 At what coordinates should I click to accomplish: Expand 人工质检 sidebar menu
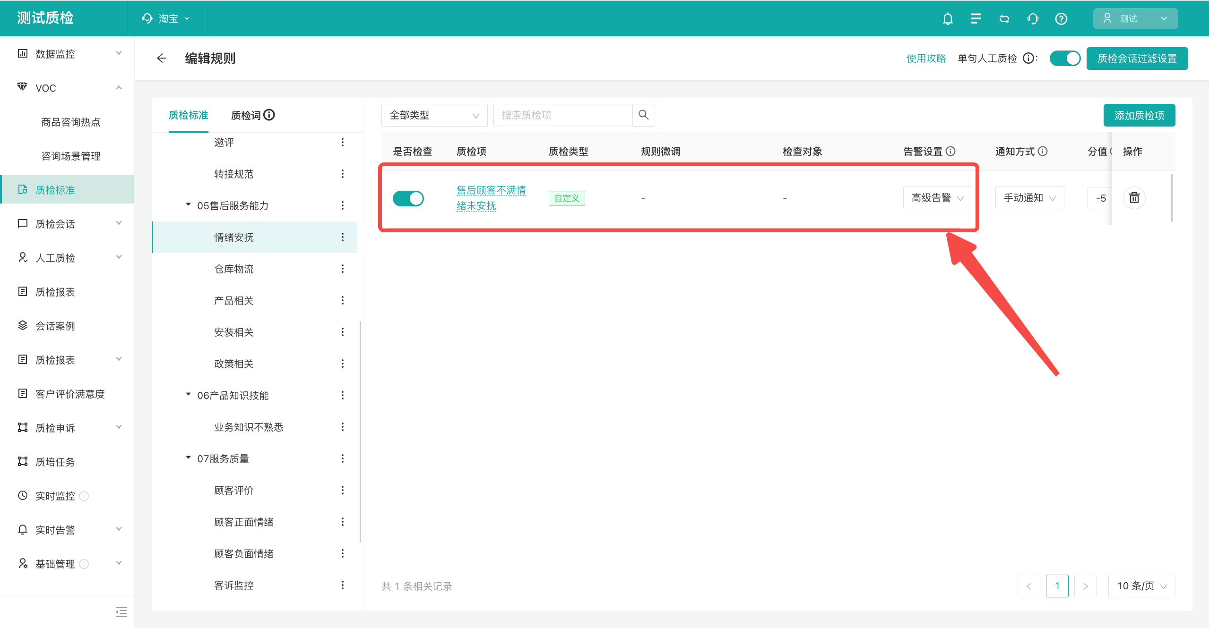tap(67, 258)
